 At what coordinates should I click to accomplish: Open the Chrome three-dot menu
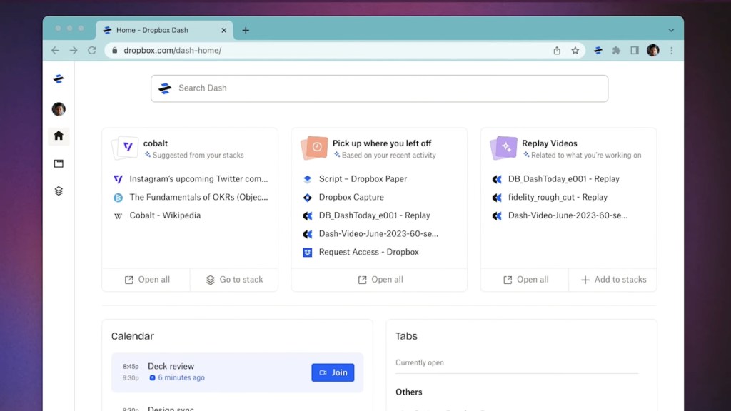[672, 51]
